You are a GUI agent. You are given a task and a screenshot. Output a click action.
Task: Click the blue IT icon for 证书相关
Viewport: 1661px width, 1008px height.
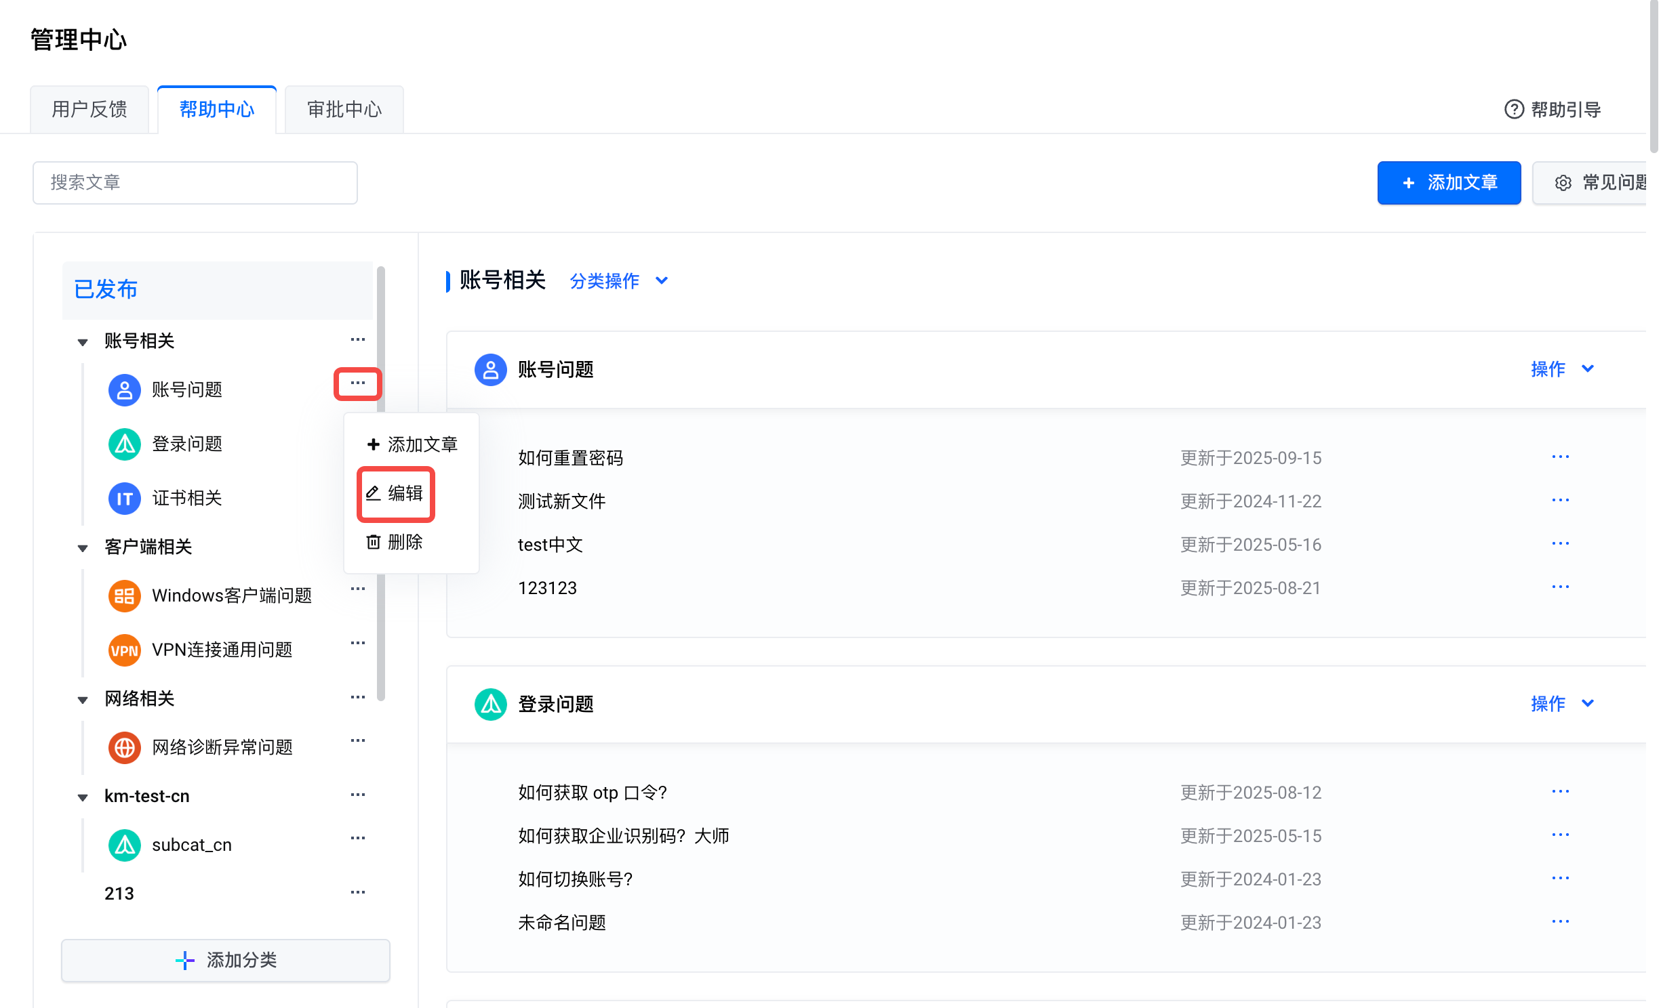pyautogui.click(x=124, y=498)
